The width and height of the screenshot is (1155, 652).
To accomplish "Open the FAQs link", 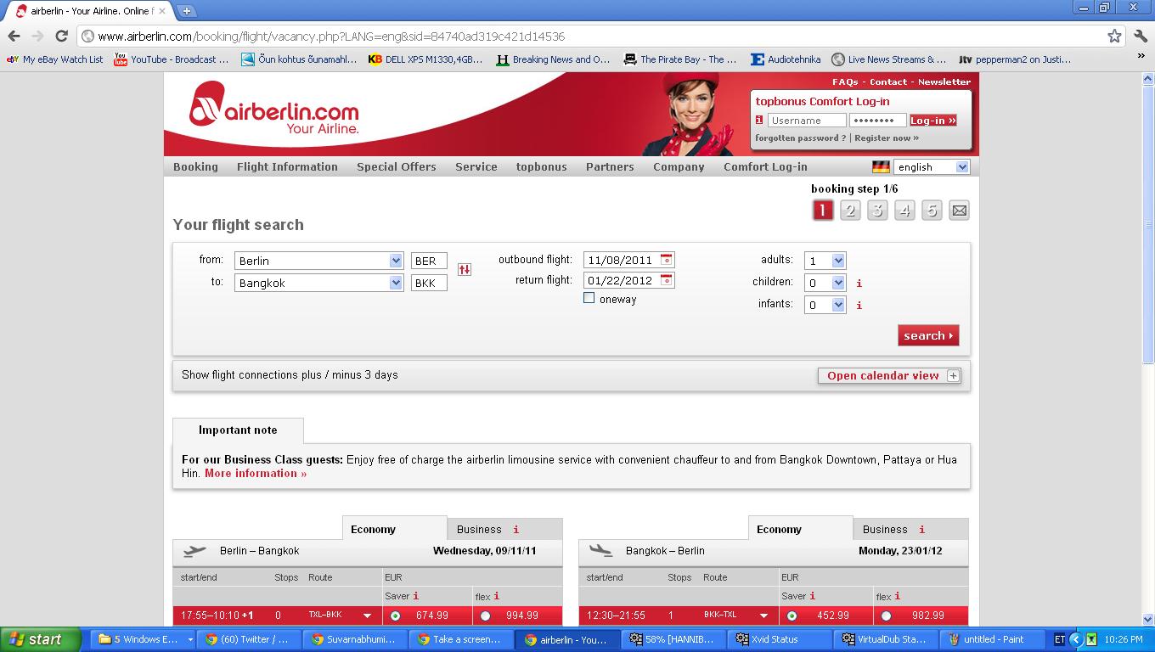I will click(845, 82).
